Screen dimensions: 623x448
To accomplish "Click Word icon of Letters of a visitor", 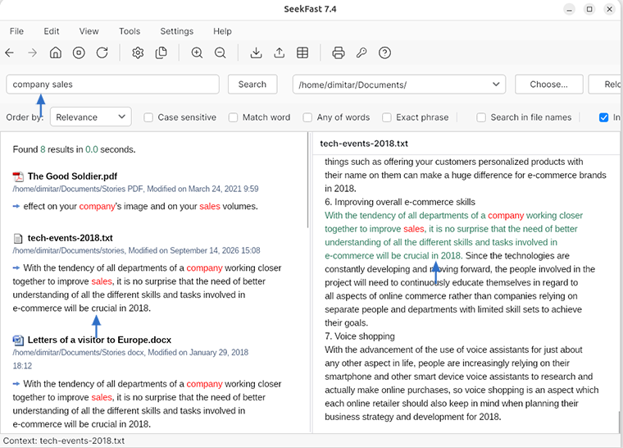I will tap(18, 341).
